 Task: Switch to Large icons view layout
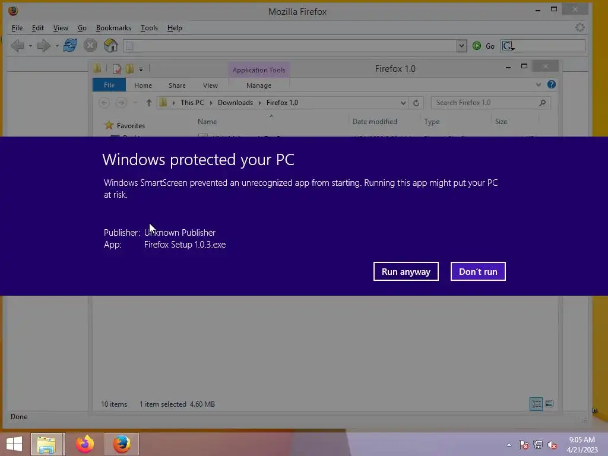coord(549,404)
